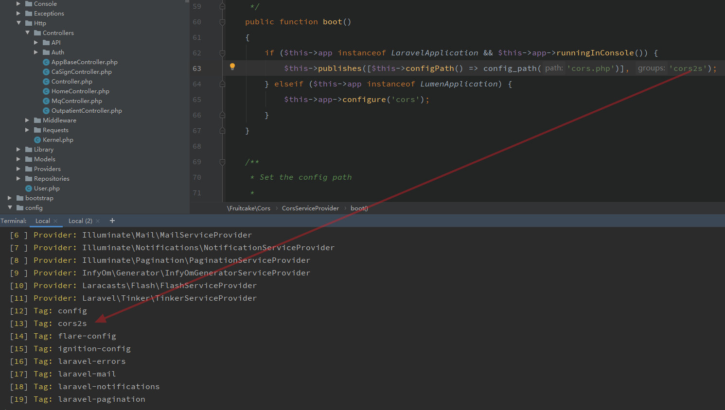Fold the if block on line 62
Viewport: 725px width, 410px height.
pos(222,53)
